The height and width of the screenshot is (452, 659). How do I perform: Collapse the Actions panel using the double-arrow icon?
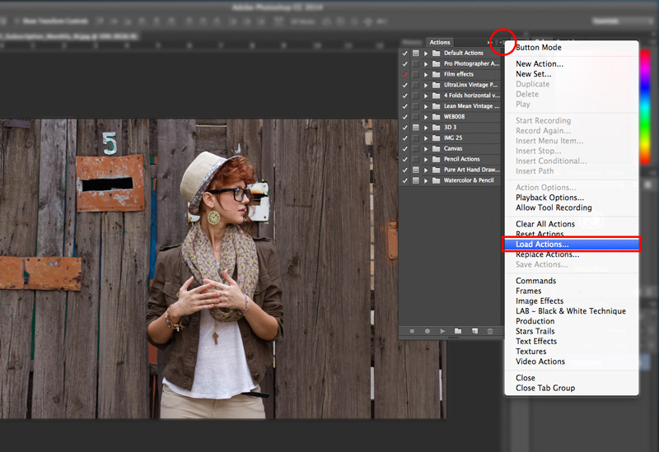[x=489, y=43]
